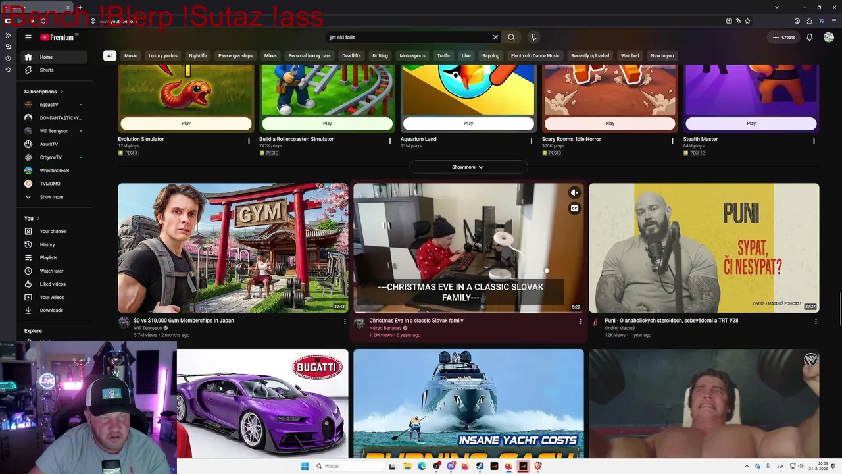The width and height of the screenshot is (842, 474).
Task: Play Build a Rollercoaster: Simulator
Action: tap(327, 124)
